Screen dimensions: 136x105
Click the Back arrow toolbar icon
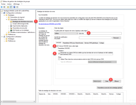click(x=2, y=7)
